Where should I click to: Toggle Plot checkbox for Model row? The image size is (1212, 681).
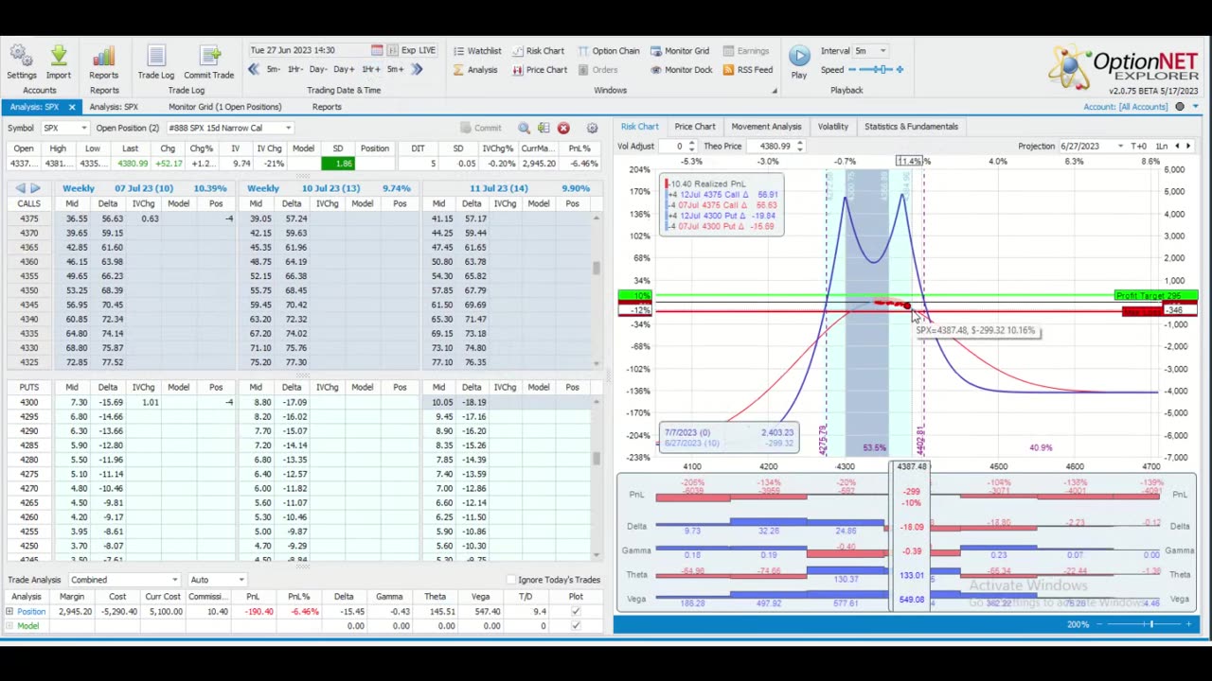pyautogui.click(x=576, y=626)
